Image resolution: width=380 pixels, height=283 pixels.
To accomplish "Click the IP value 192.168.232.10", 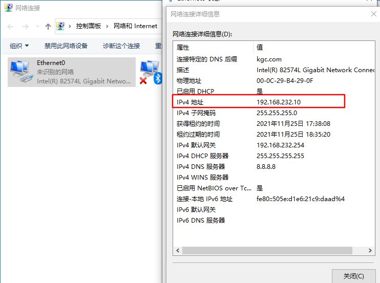I will pyautogui.click(x=279, y=102).
